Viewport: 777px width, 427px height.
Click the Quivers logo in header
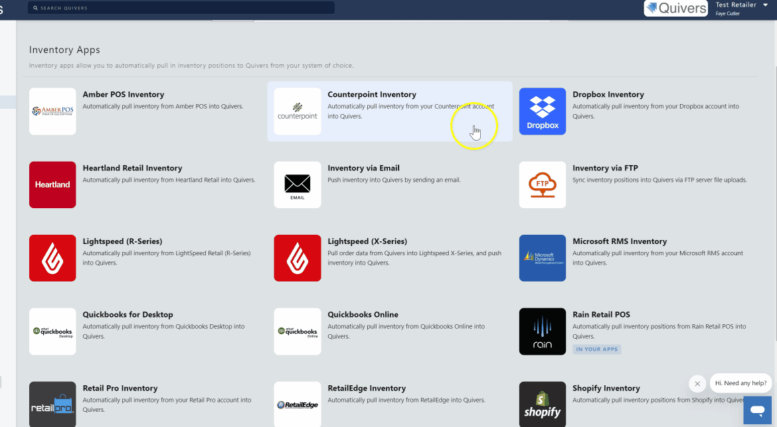point(676,8)
